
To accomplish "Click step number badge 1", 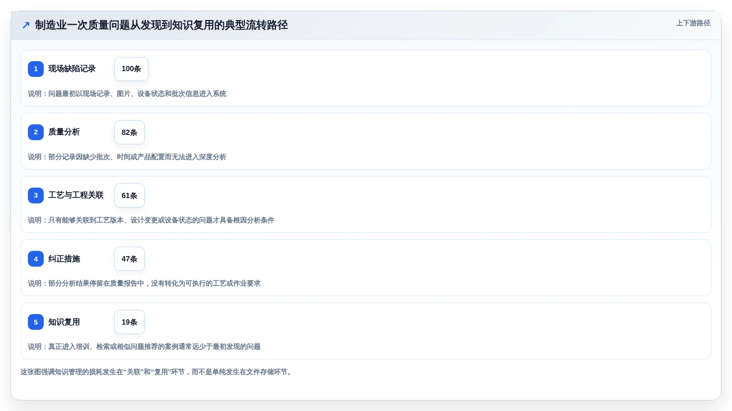I will click(36, 69).
